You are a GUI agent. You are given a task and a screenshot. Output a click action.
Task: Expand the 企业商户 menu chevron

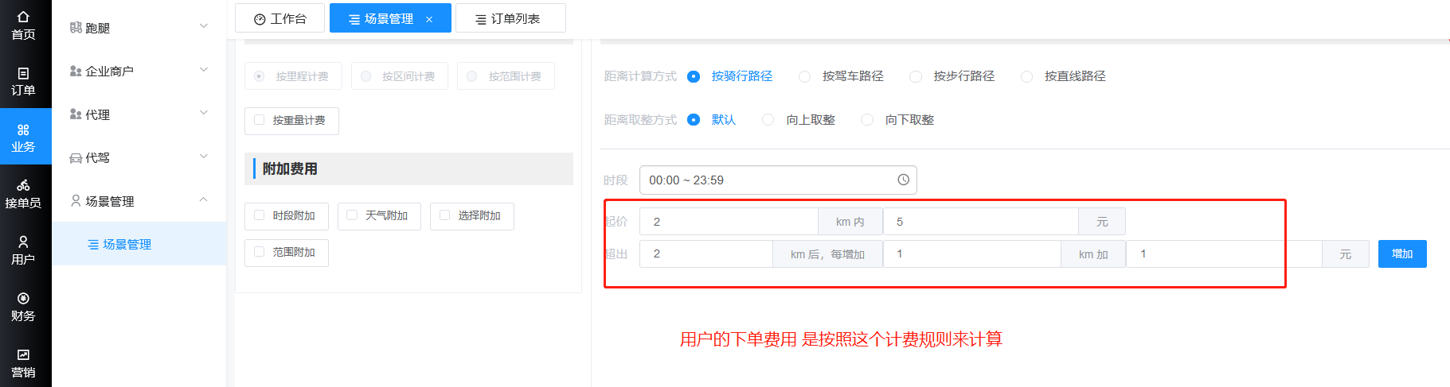coord(204,71)
